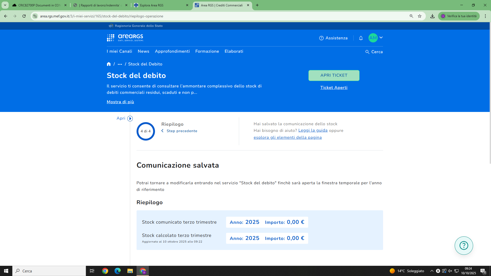Click the notification bell icon
This screenshot has height=276, width=491.
(361, 38)
